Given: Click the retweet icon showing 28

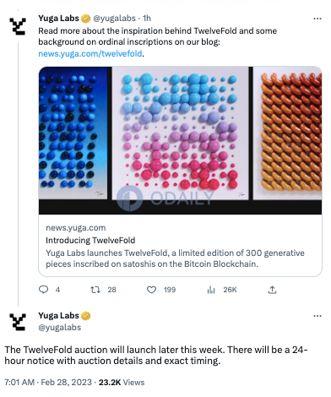Looking at the screenshot, I should pyautogui.click(x=95, y=290).
